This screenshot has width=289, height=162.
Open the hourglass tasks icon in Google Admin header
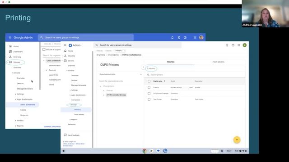click(x=179, y=37)
